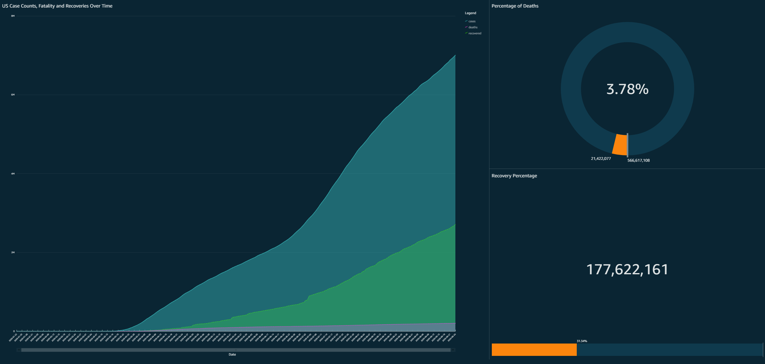Click the 'US Case Counts' chart title
Image resolution: width=765 pixels, height=364 pixels.
57,6
